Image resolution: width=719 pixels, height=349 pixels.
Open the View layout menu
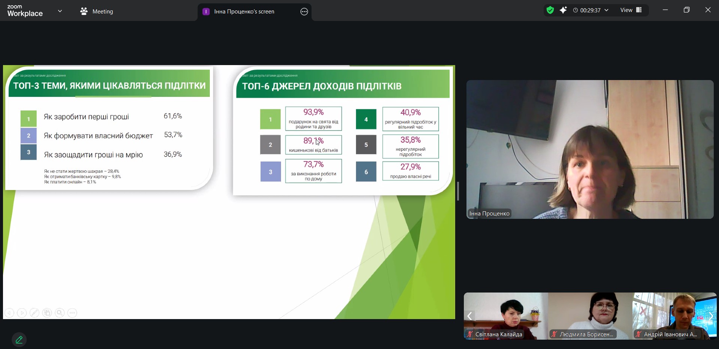point(631,10)
